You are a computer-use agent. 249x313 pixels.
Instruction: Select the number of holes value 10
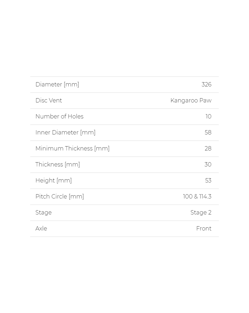(208, 117)
